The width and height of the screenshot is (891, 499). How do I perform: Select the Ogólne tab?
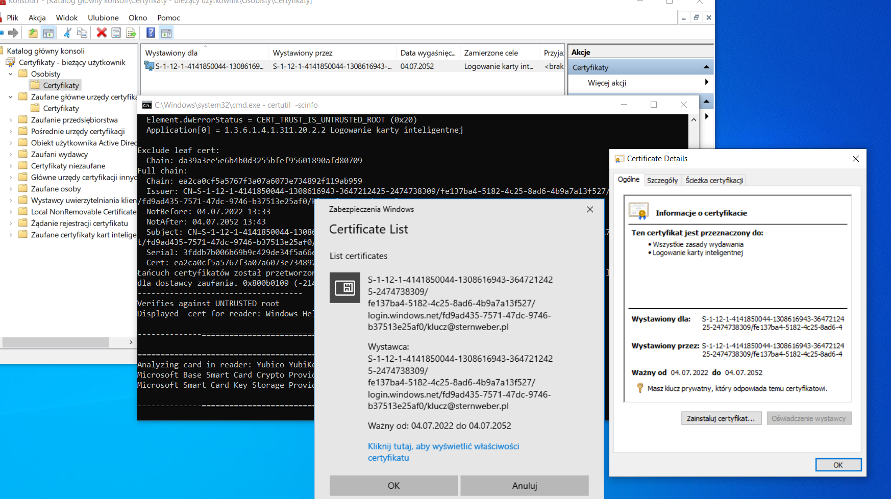(x=629, y=179)
